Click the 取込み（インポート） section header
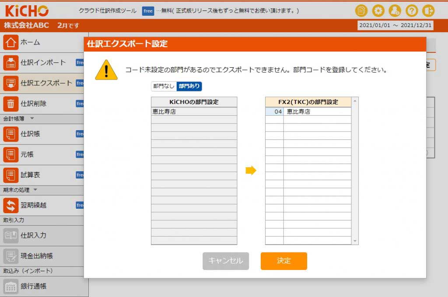Image resolution: width=448 pixels, height=297 pixels. click(28, 271)
